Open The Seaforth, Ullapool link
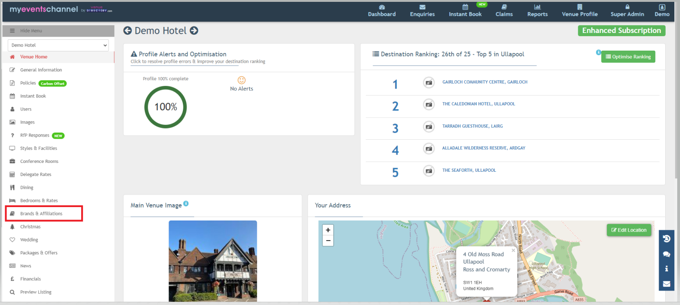Image resolution: width=680 pixels, height=305 pixels. 469,170
